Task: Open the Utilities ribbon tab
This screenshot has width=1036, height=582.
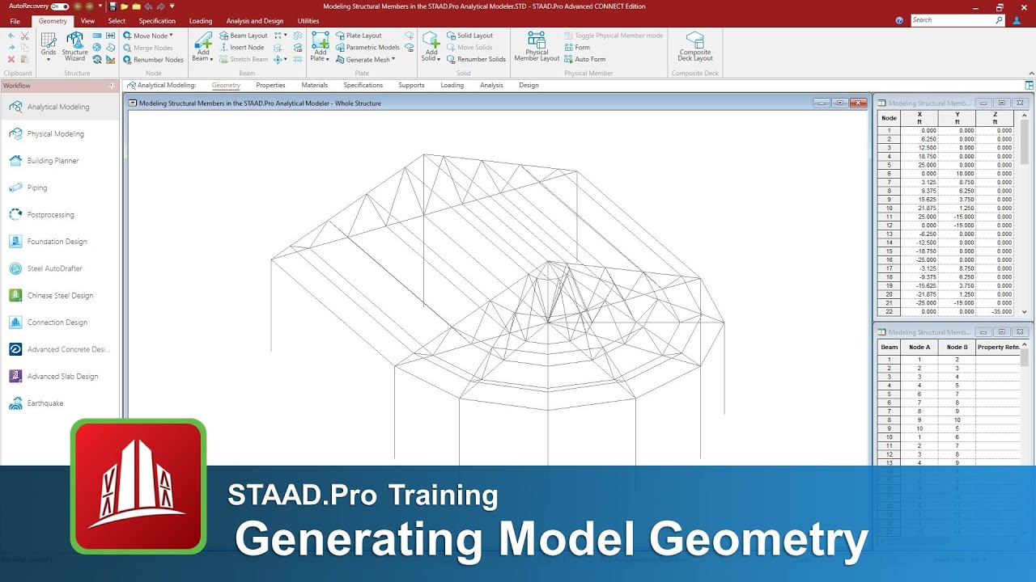Action: [x=308, y=21]
